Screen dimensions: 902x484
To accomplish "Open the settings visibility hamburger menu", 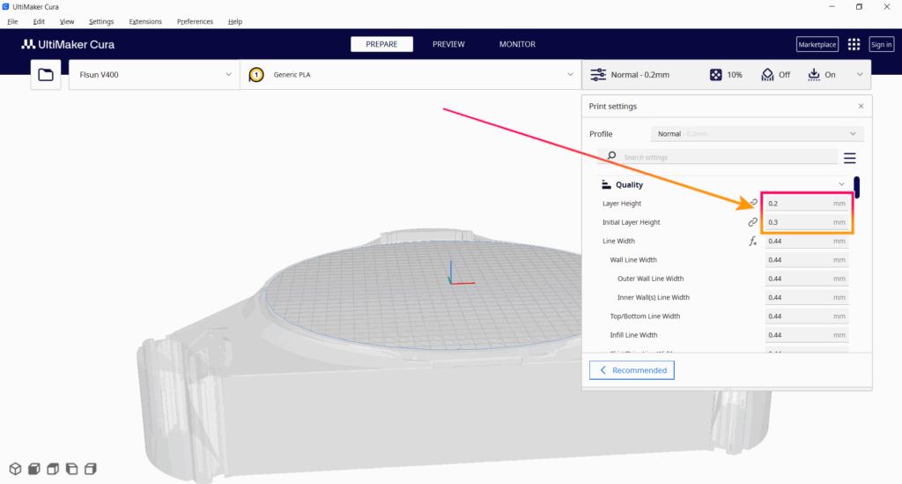I will coord(850,158).
